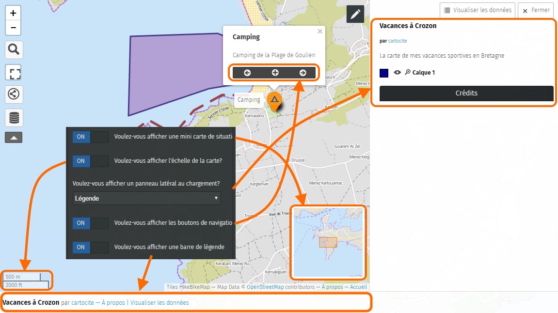Open the share map icon
The width and height of the screenshot is (558, 313).
[x=14, y=94]
